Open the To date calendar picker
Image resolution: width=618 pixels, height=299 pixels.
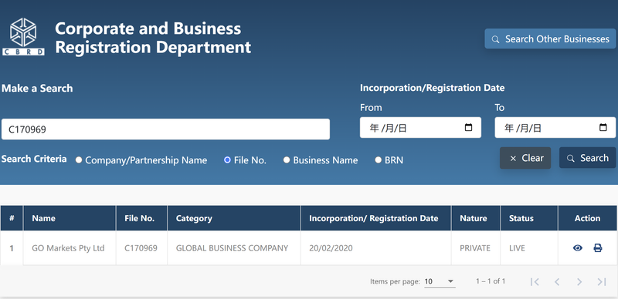(x=603, y=127)
